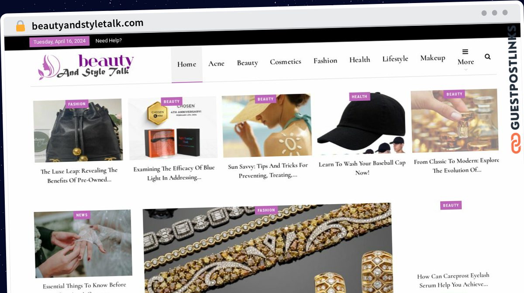
Task: Open the Acne menu item
Action: click(216, 63)
